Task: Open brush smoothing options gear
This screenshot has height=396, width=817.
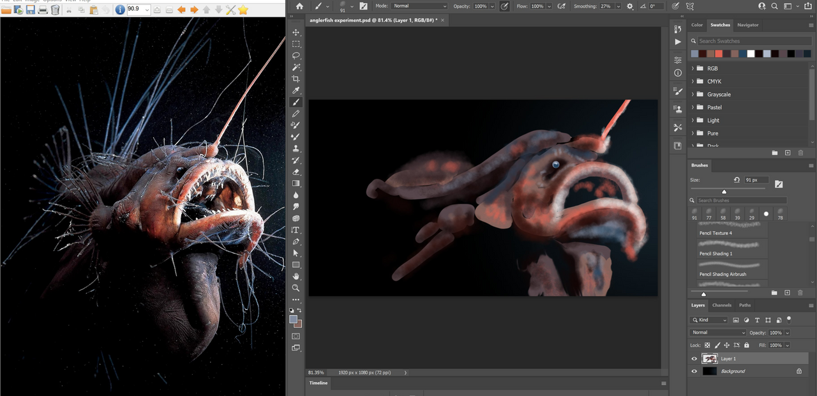Action: coord(630,6)
